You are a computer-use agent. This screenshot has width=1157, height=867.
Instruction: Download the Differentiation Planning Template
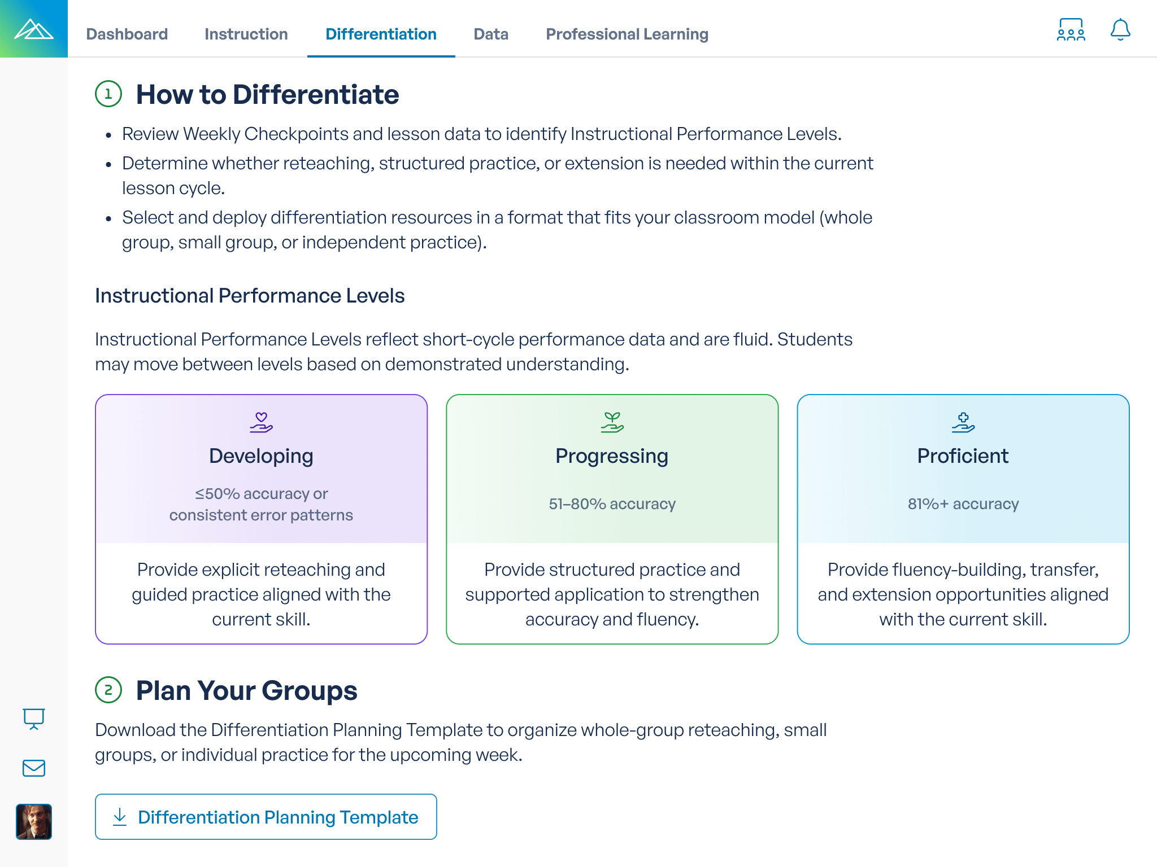point(266,817)
